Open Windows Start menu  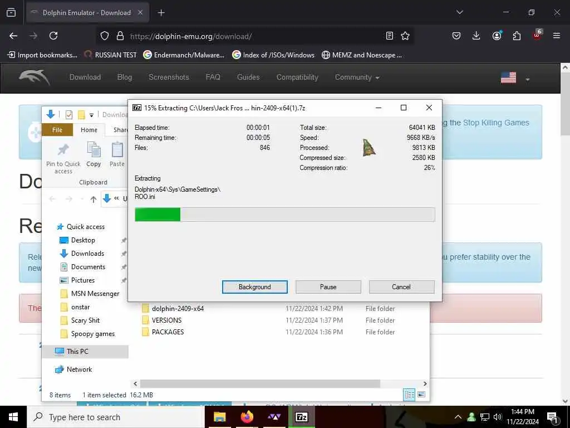[13, 417]
